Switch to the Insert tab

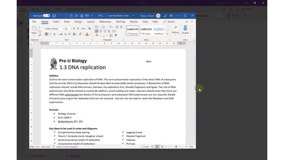tap(56, 22)
